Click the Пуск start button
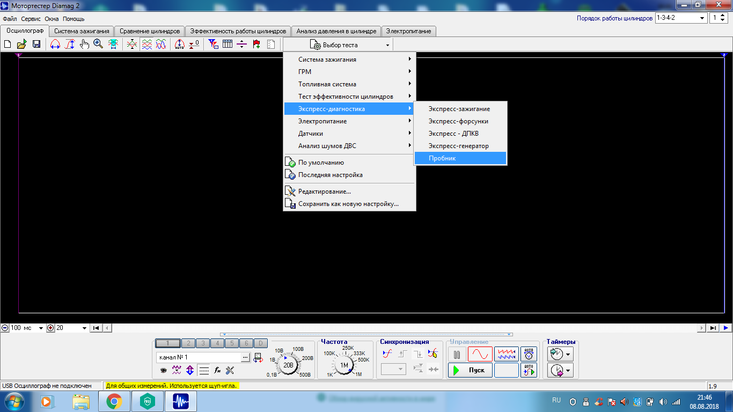The width and height of the screenshot is (733, 412). (470, 370)
